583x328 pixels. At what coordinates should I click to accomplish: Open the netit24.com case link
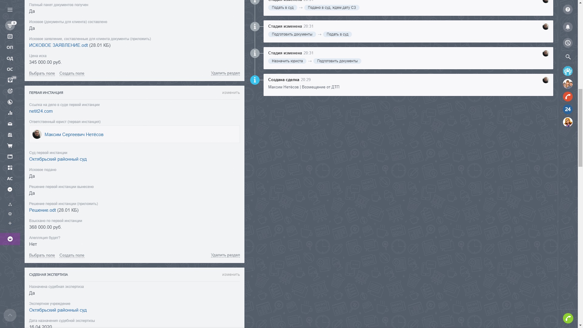pos(41,111)
